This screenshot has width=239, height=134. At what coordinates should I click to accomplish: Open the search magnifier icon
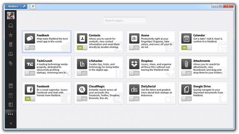coord(33,6)
